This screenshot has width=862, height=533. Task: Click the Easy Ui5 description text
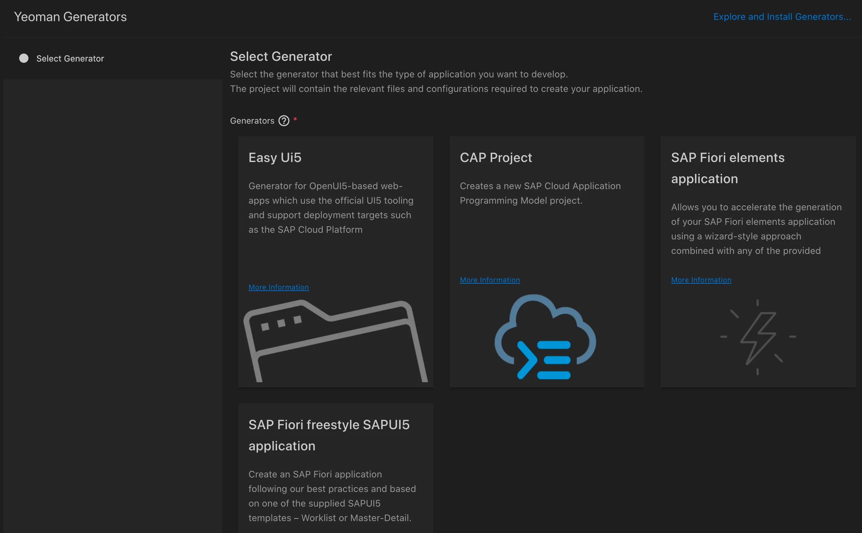click(x=331, y=208)
